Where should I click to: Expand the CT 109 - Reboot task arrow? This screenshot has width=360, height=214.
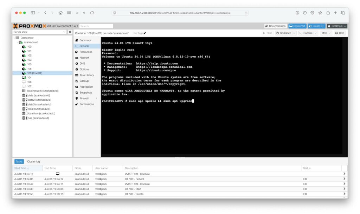(344, 179)
